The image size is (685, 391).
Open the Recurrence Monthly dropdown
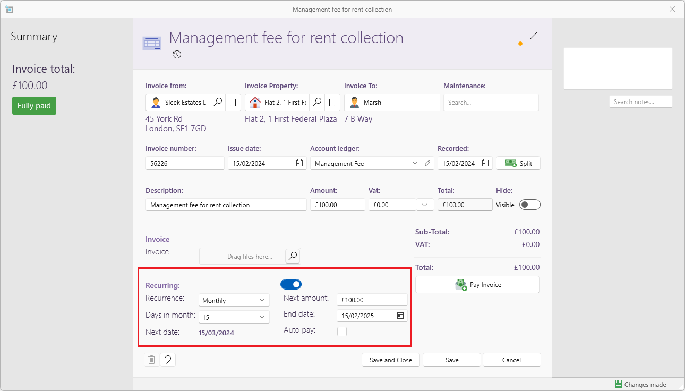pyautogui.click(x=234, y=300)
